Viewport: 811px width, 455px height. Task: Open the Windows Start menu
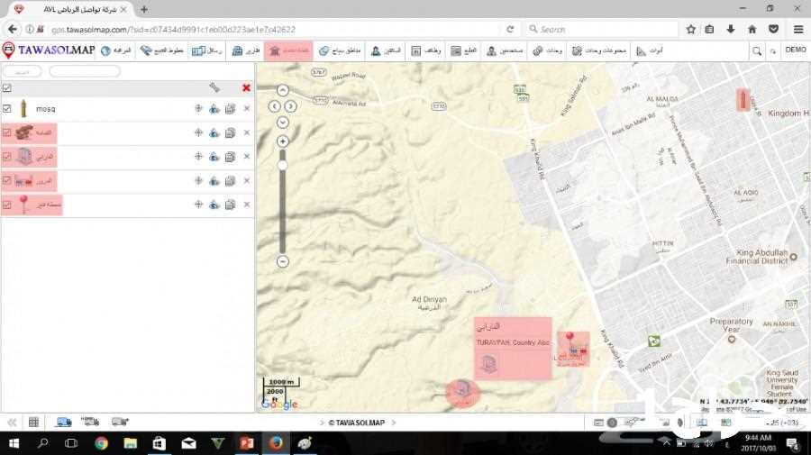14,443
